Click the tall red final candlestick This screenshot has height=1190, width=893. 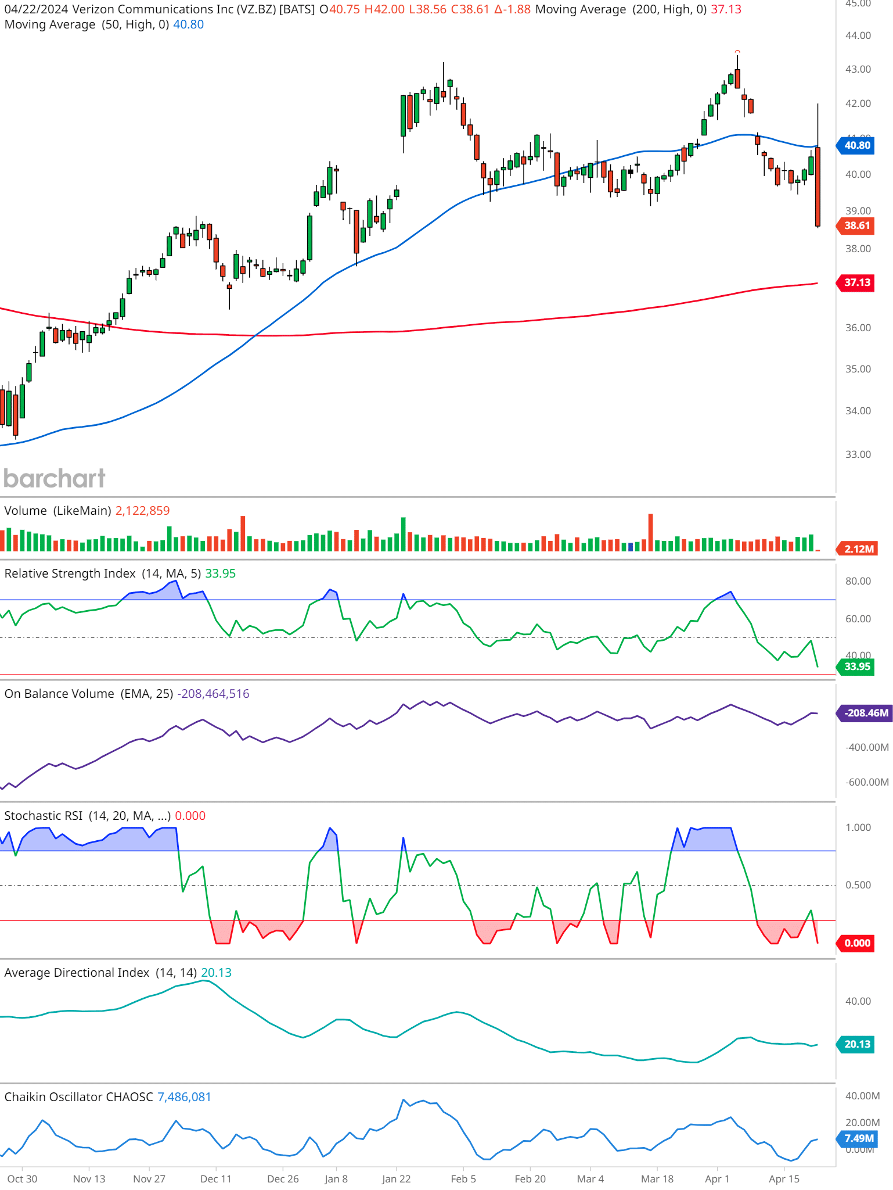click(x=818, y=187)
